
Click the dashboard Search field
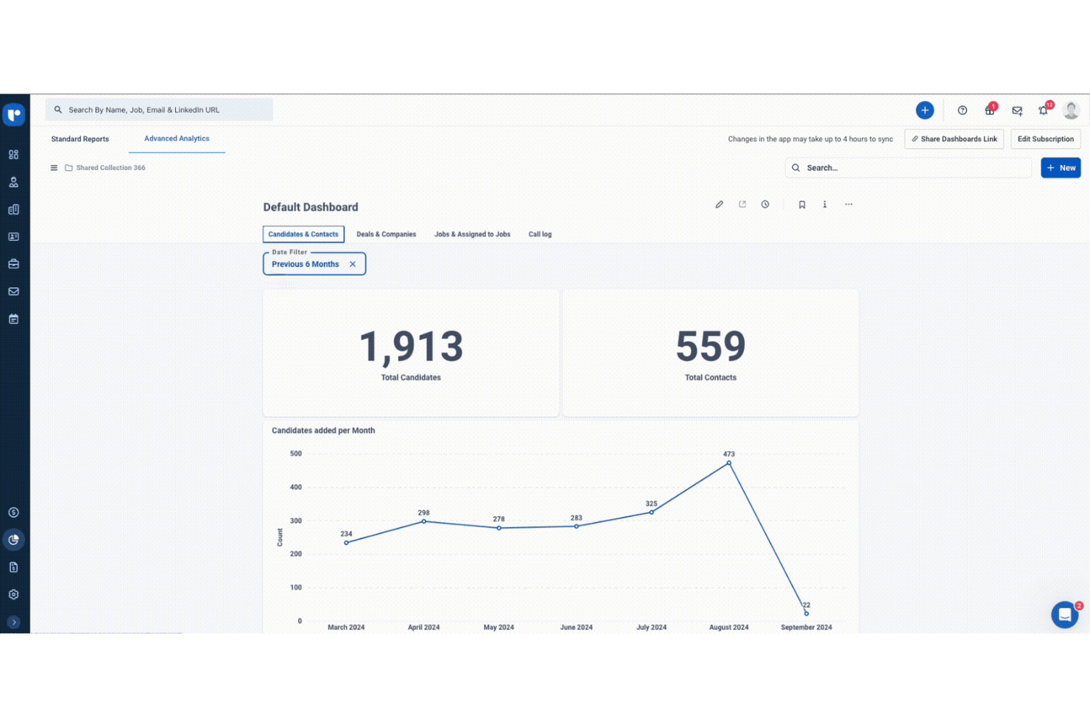pyautogui.click(x=908, y=168)
